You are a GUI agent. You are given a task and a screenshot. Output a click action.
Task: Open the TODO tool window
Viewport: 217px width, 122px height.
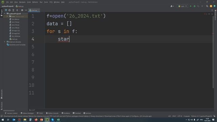(x=40, y=113)
